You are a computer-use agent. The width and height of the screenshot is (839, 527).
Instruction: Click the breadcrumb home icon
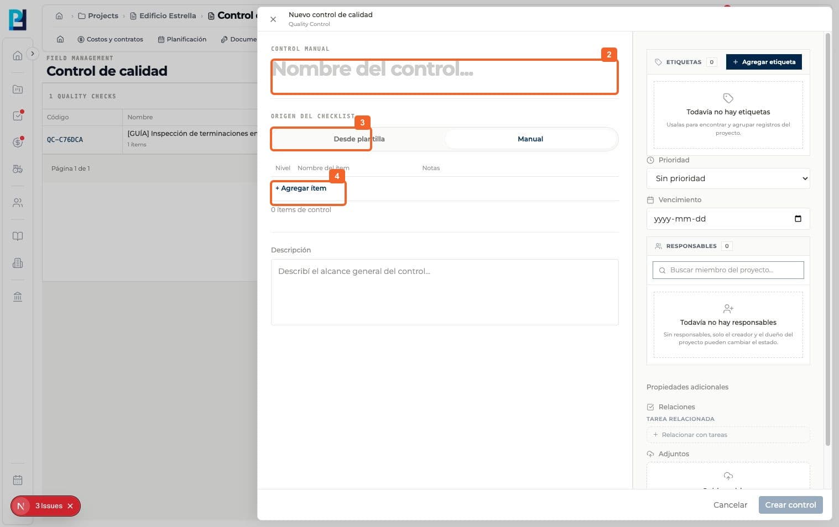(59, 16)
